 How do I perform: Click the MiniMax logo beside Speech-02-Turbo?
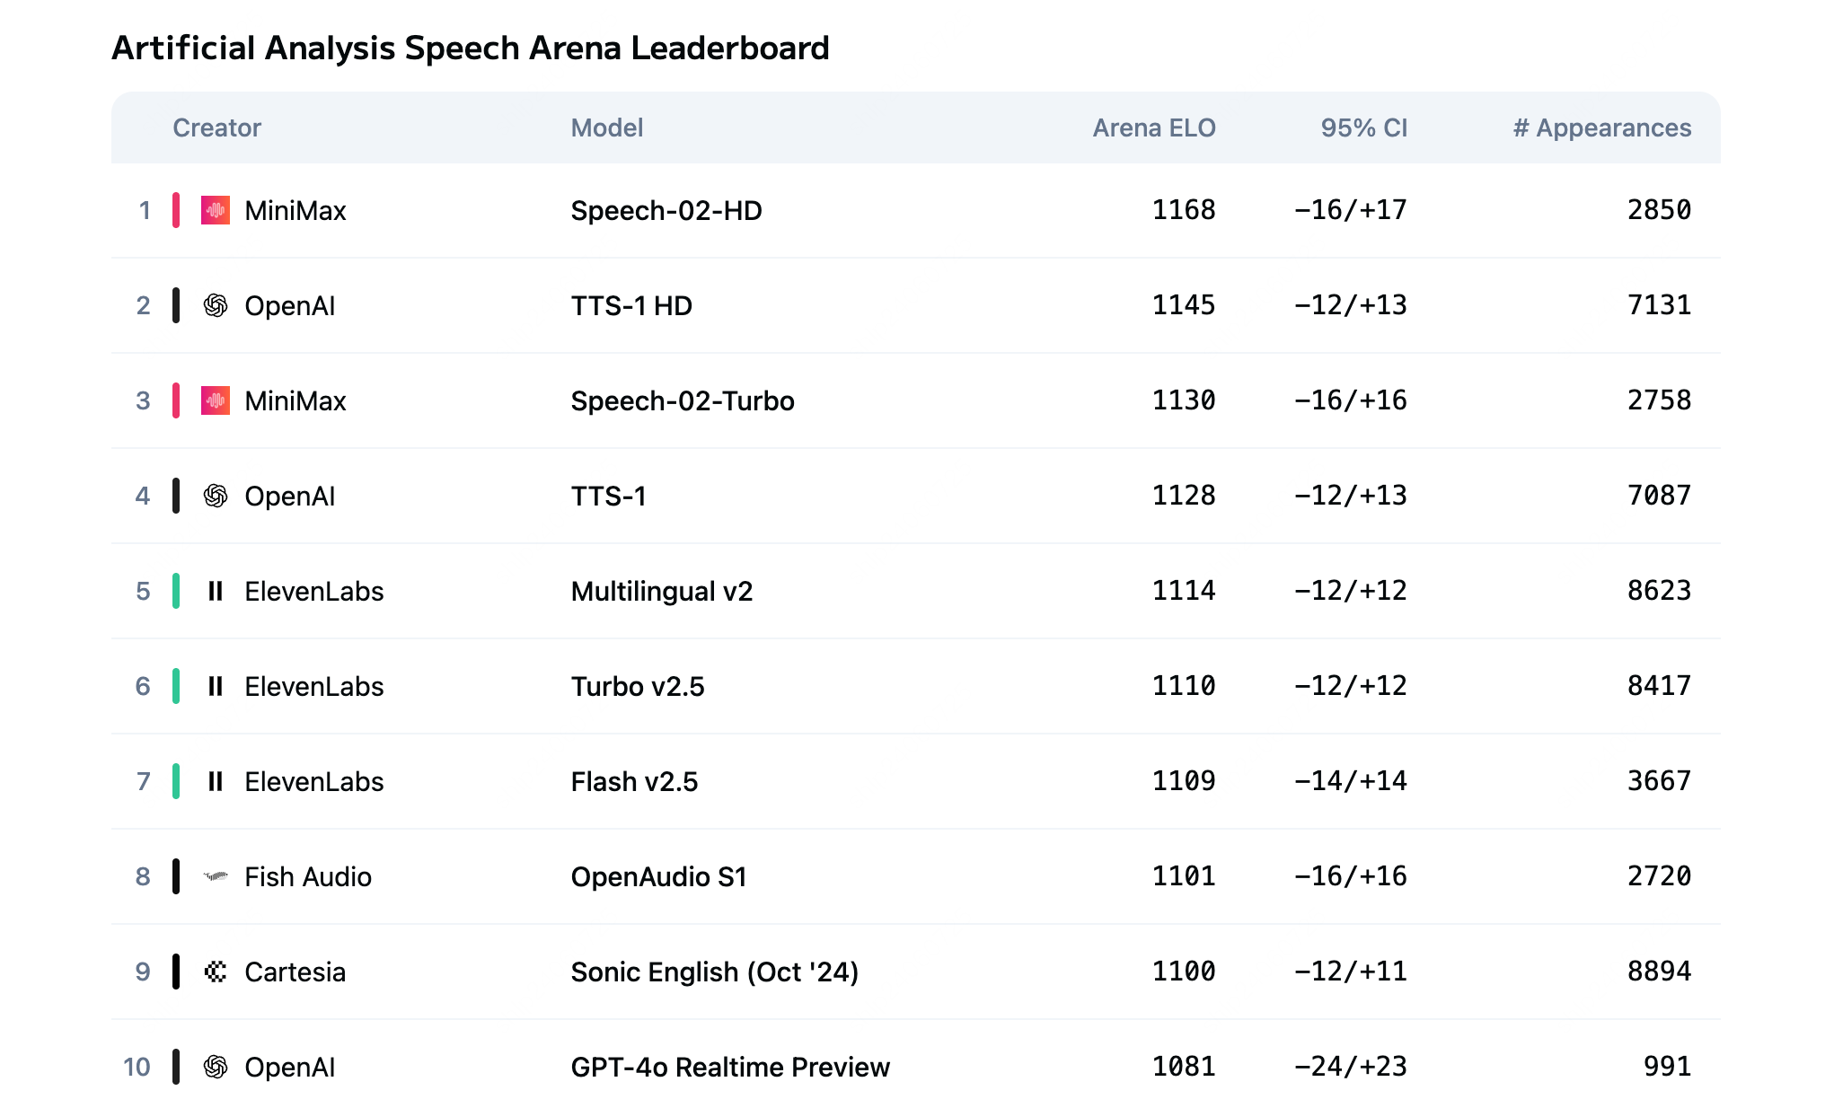215,400
